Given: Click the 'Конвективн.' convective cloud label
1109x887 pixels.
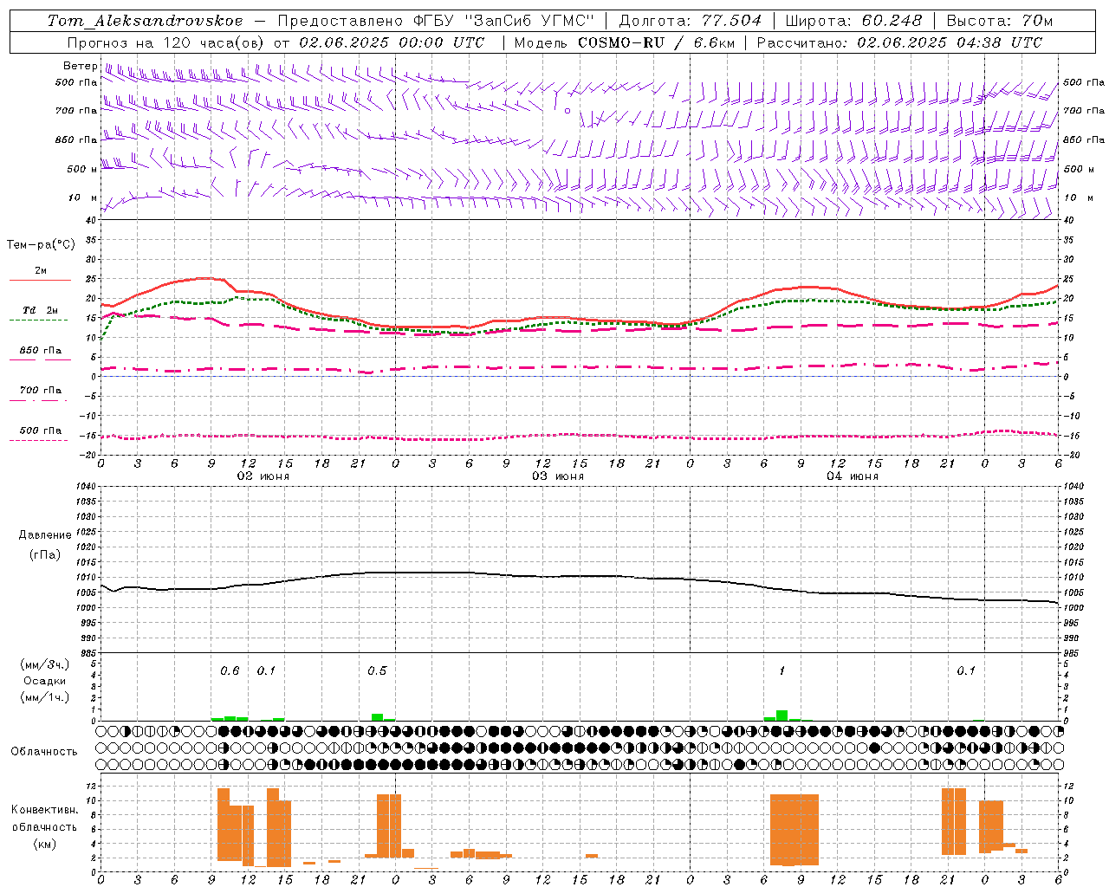Looking at the screenshot, I should (44, 810).
